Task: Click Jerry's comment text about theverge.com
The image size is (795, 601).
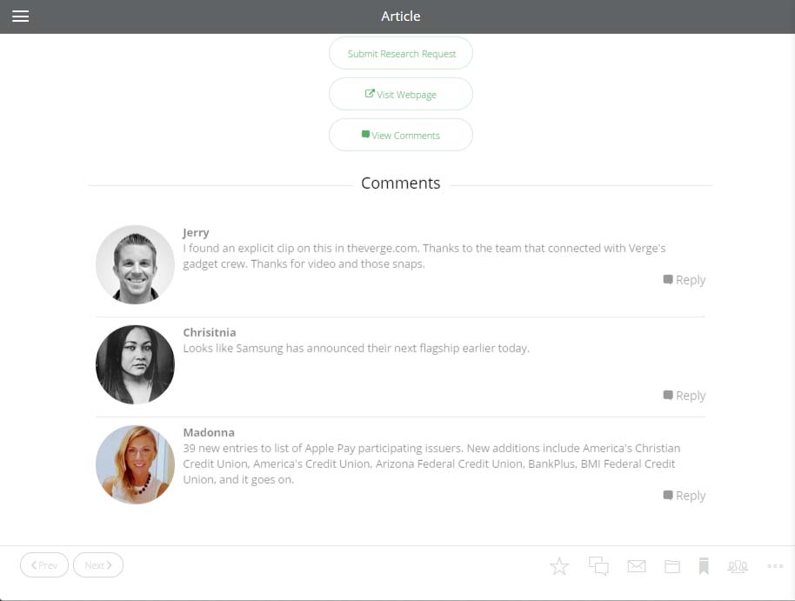Action: 424,256
